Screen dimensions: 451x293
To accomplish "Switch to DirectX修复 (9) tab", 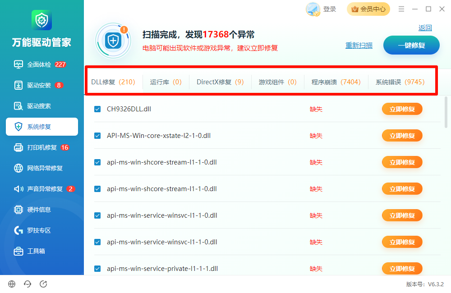I will point(220,82).
